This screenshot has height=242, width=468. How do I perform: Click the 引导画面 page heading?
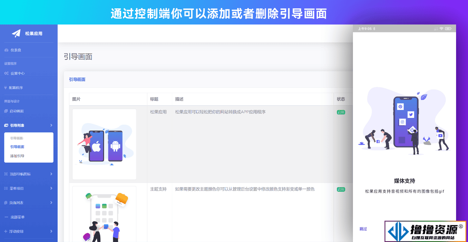(x=78, y=57)
